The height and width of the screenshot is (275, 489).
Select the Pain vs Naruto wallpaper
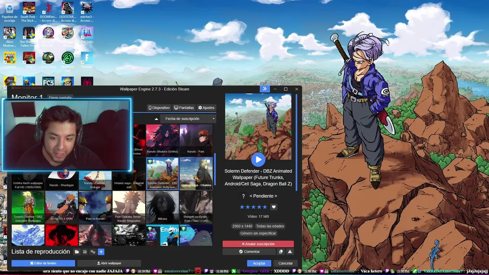click(x=95, y=207)
